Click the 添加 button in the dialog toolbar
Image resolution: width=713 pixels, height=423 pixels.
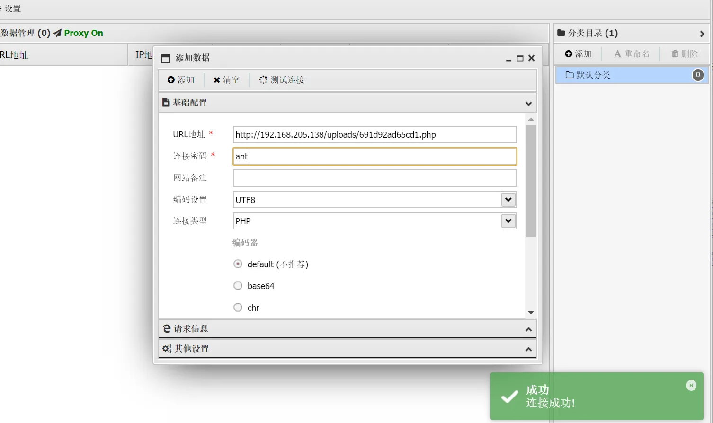pyautogui.click(x=181, y=80)
